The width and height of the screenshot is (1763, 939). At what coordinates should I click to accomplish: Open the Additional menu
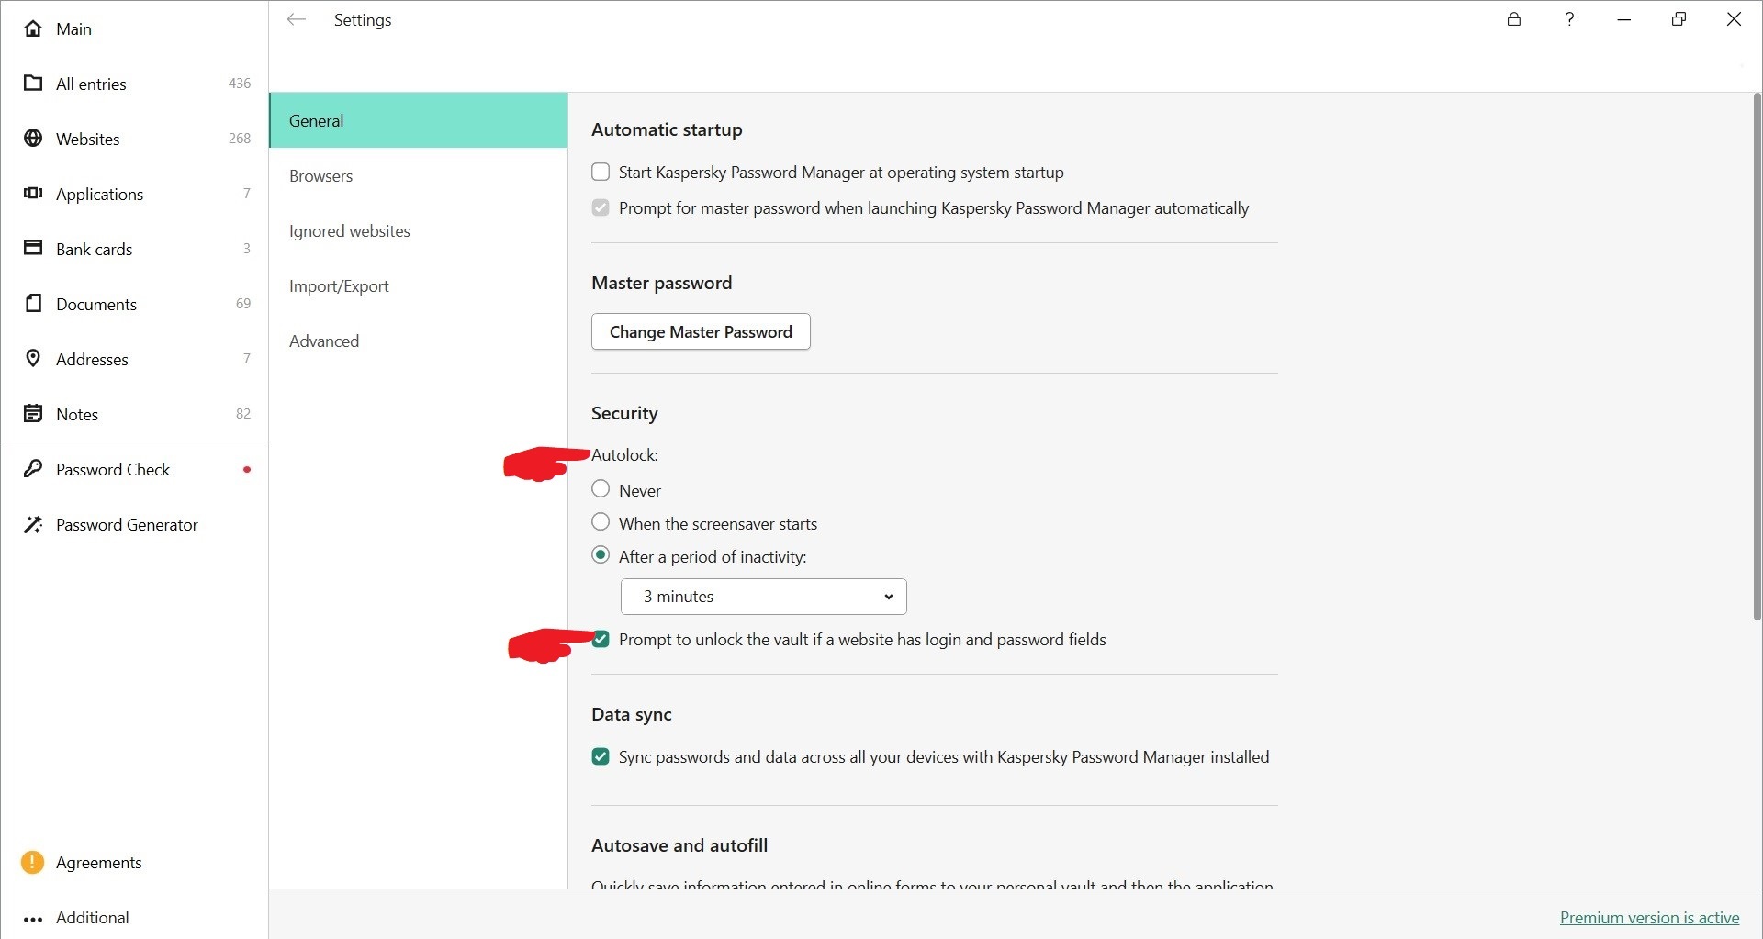click(134, 917)
